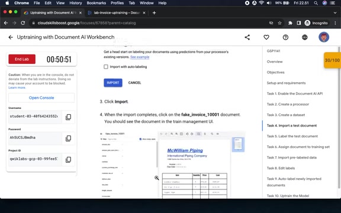
Task: Tick the Import with auto-labeling checkbox
Action: [x=106, y=67]
